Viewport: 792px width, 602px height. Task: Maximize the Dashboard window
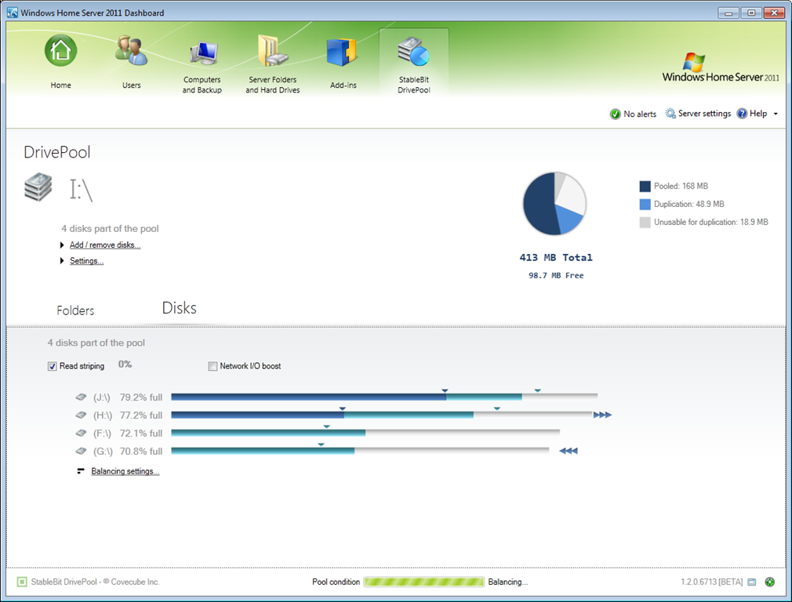click(751, 13)
